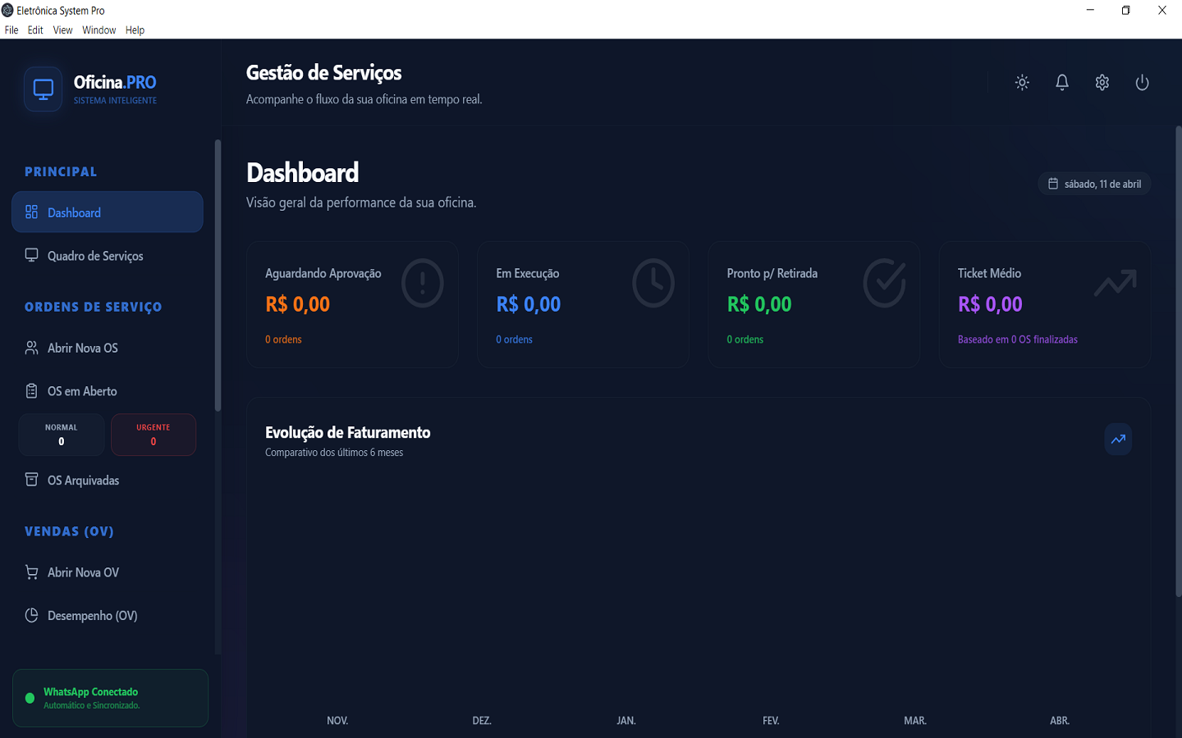
Task: Go to Abrir Nova OV
Action: coord(108,572)
